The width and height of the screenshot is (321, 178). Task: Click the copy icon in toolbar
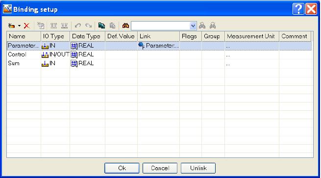(x=101, y=25)
